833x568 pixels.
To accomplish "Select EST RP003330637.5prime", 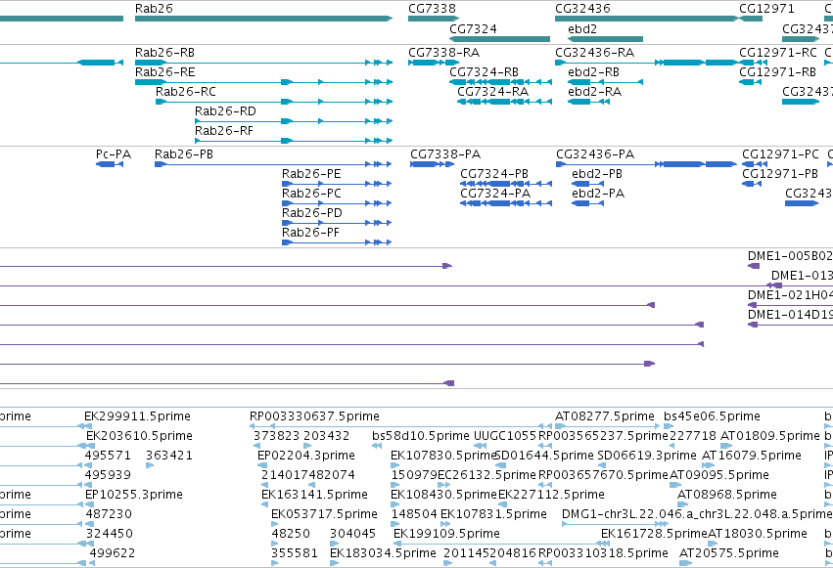I will (400, 426).
